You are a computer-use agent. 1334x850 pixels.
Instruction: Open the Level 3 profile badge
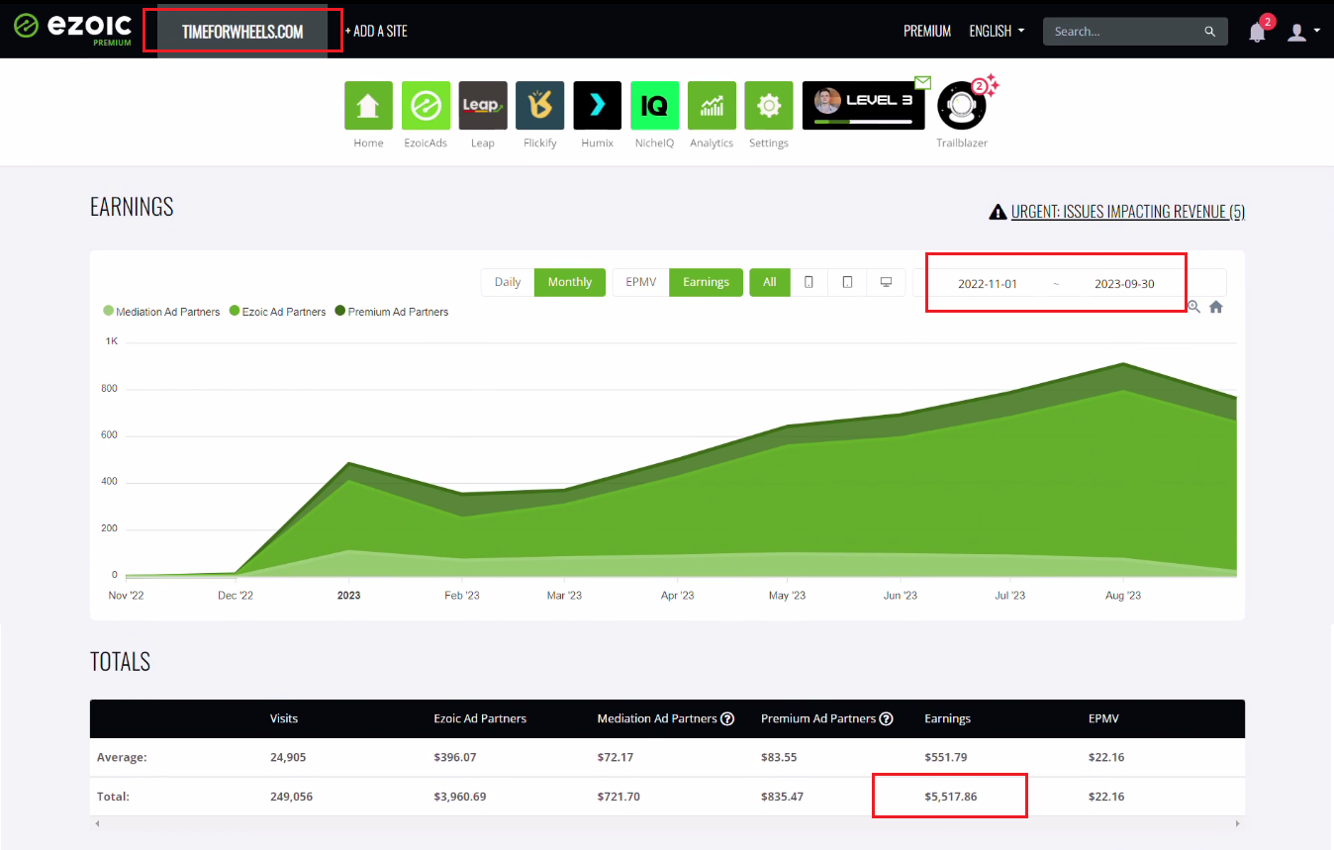click(x=863, y=105)
